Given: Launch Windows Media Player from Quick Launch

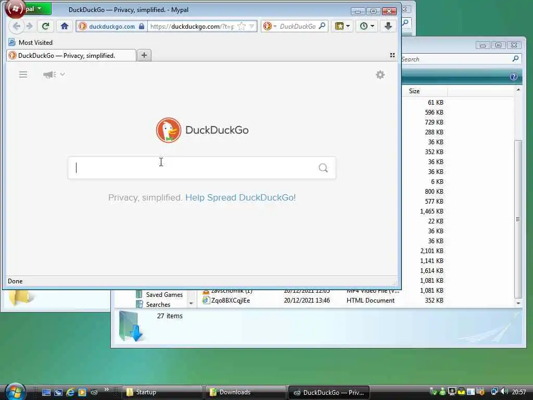Looking at the screenshot, I should [82, 392].
